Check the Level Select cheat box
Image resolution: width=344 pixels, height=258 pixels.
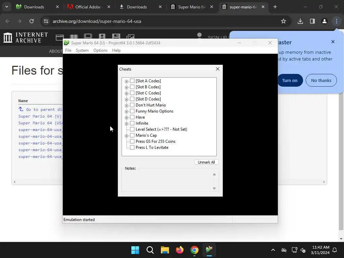click(x=132, y=129)
